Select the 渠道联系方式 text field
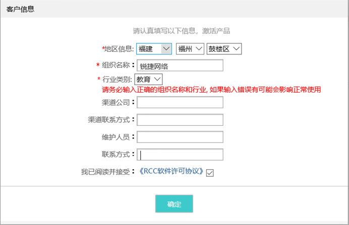The image size is (349, 225). point(180,120)
